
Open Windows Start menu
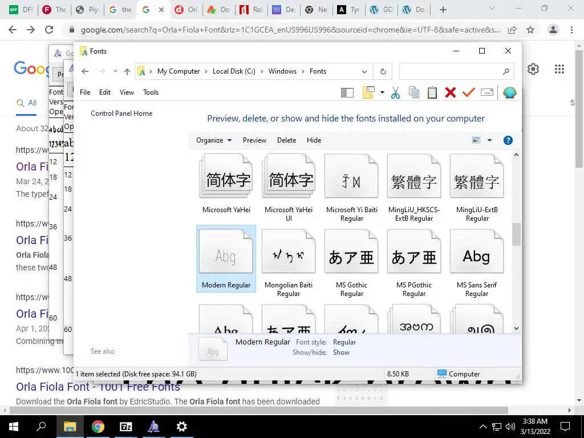14,427
